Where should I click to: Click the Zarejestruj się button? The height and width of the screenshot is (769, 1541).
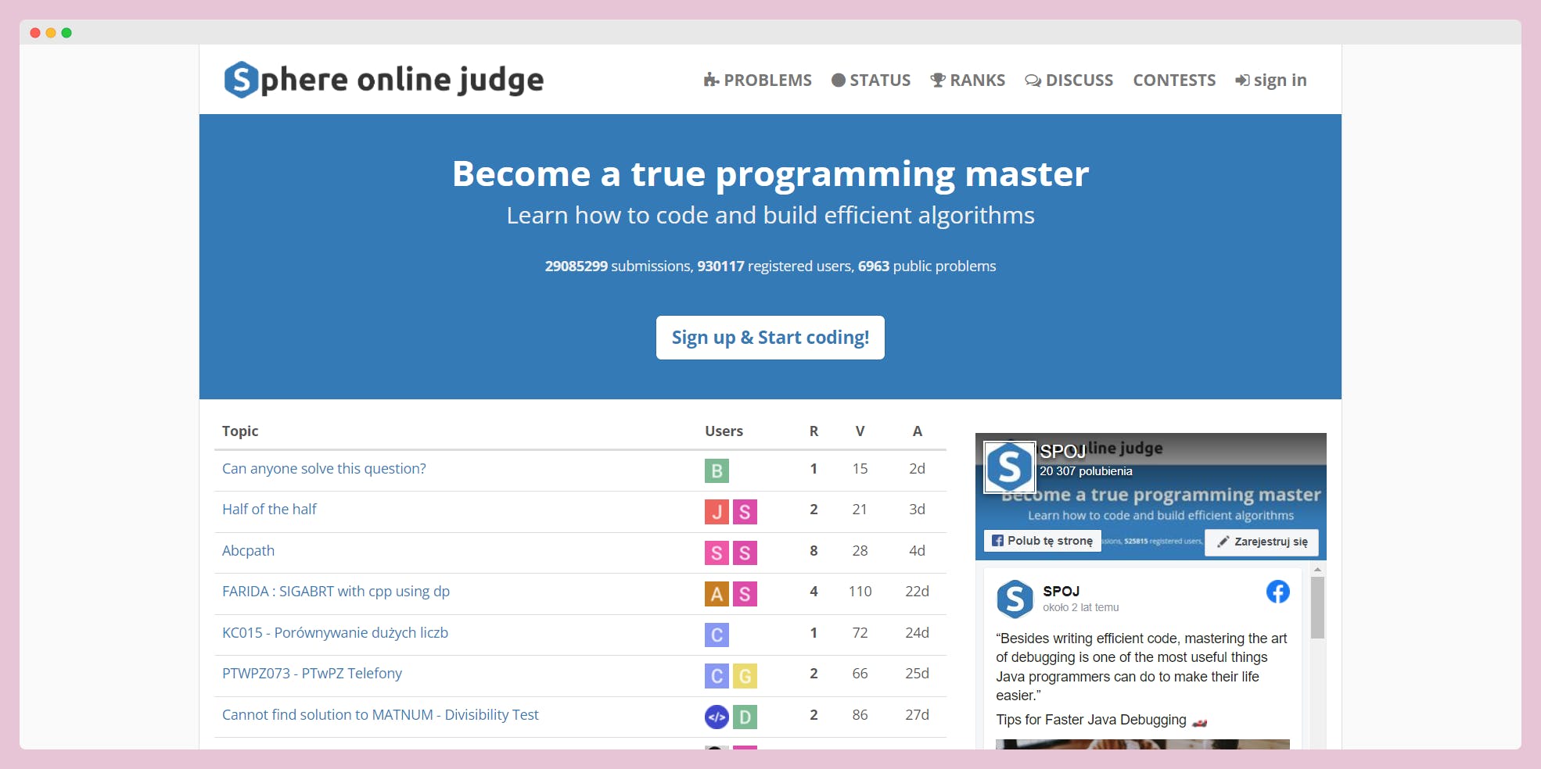coord(1262,542)
